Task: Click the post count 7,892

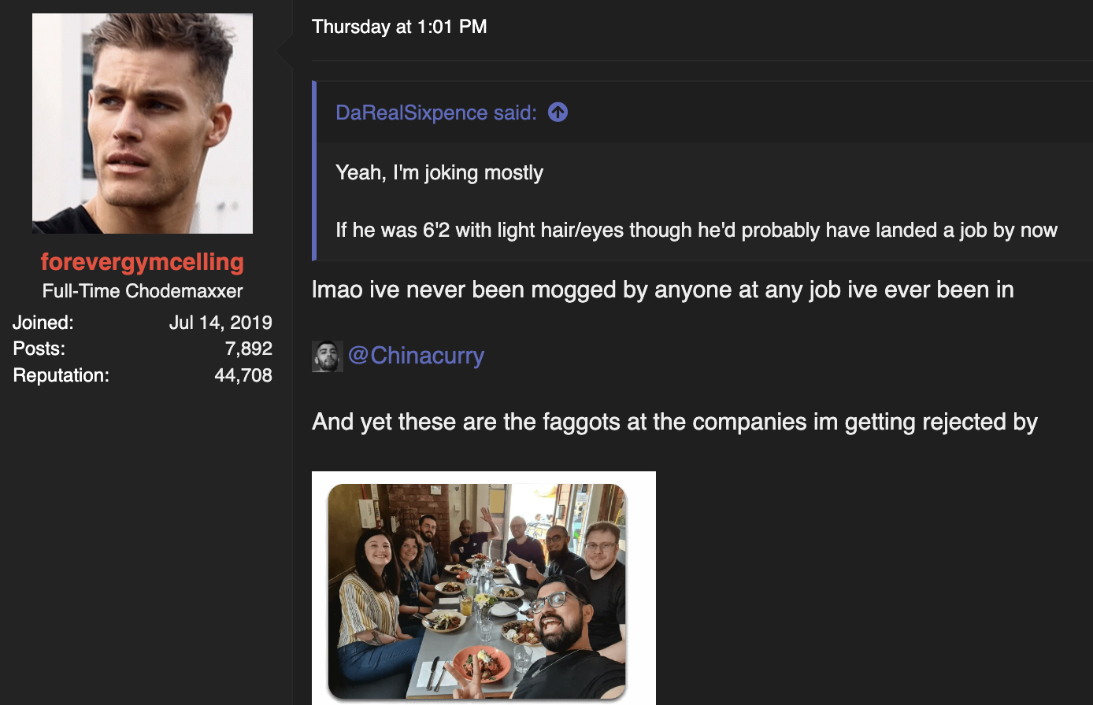Action: (248, 349)
